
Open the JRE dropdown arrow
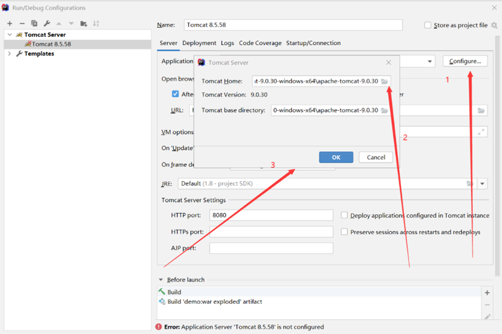482,184
